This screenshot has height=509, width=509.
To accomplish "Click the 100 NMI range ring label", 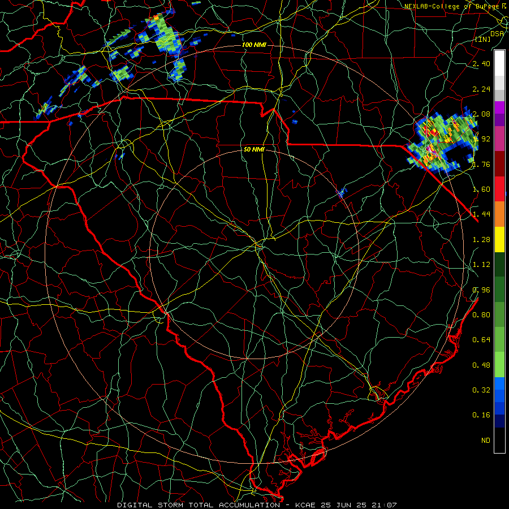I will pos(254,45).
